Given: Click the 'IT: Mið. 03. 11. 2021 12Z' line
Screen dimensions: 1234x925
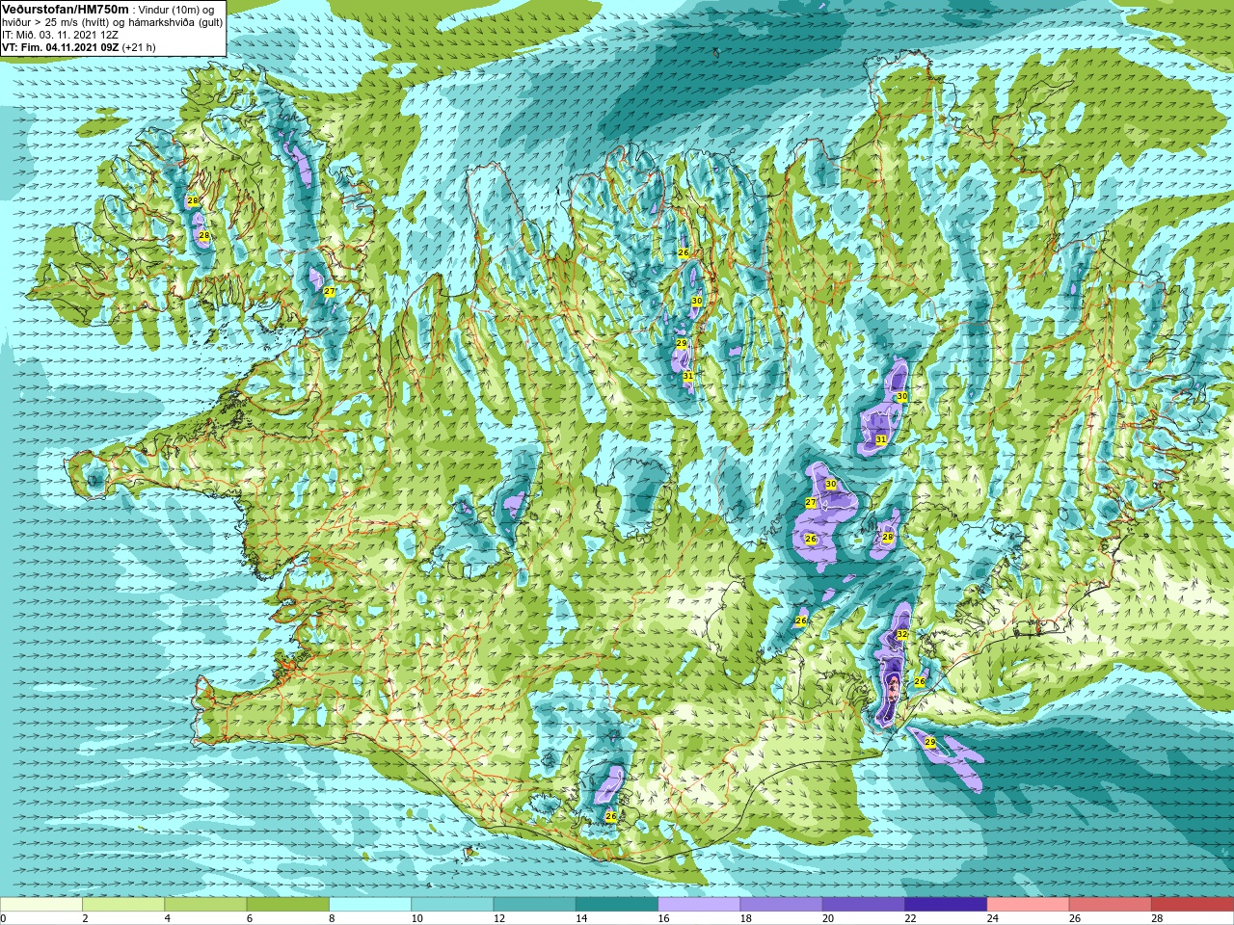Looking at the screenshot, I should coord(60,34).
